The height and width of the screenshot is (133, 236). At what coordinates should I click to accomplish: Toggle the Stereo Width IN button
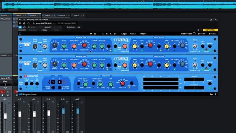[93, 83]
